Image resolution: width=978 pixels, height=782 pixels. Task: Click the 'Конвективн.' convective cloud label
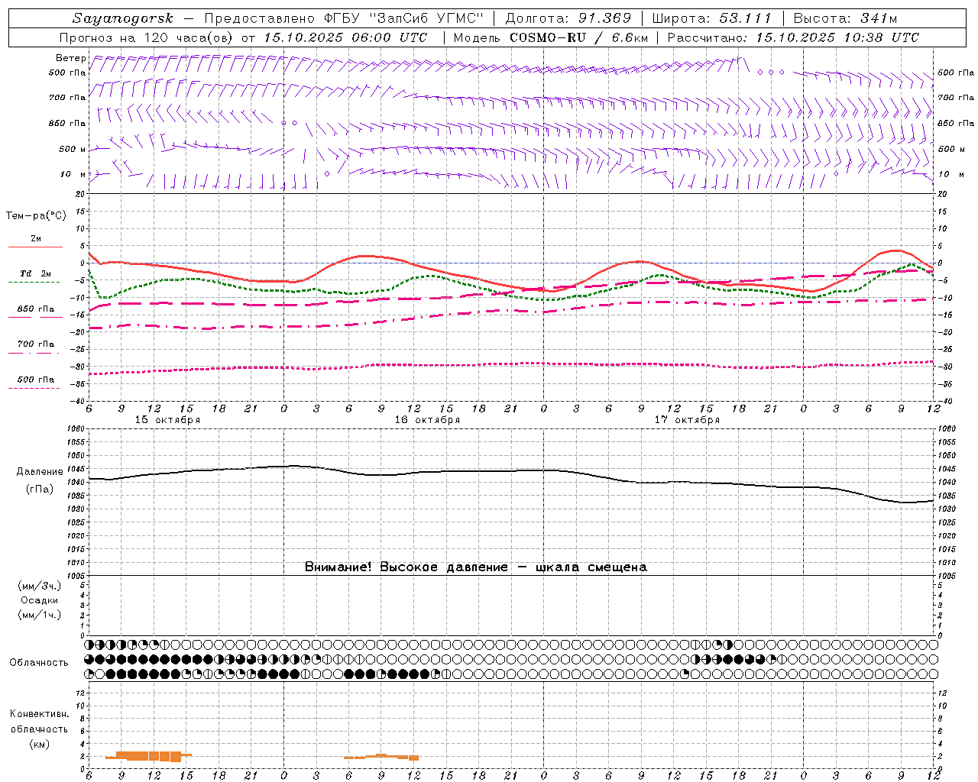[x=39, y=714]
